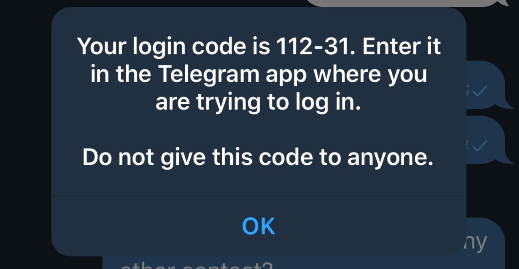Click the partial word "ny" in bottom bubble
519x269 pixels.
click(477, 243)
